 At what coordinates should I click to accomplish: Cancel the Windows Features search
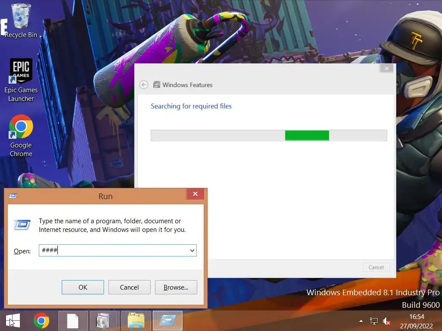376,267
